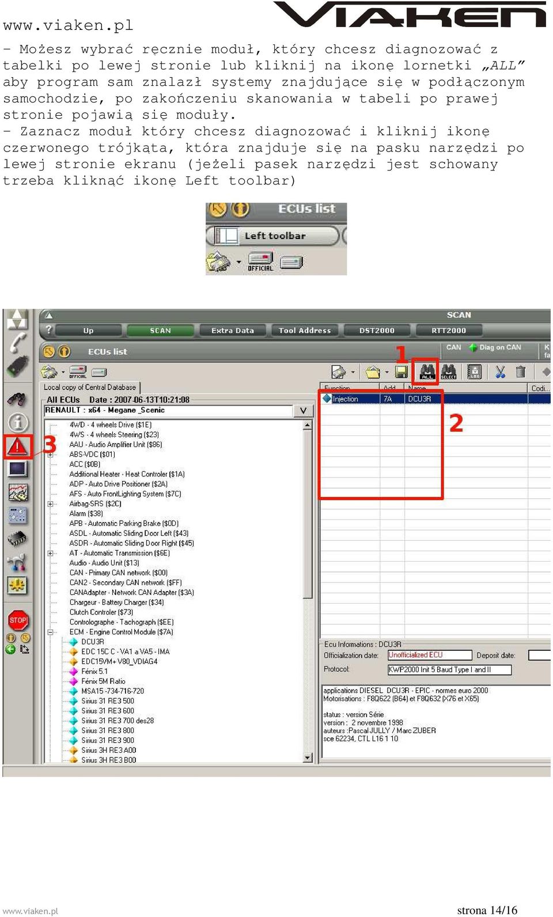This screenshot has height=917, width=553.
Task: Select the SCAN tab
Action: pyautogui.click(x=161, y=331)
